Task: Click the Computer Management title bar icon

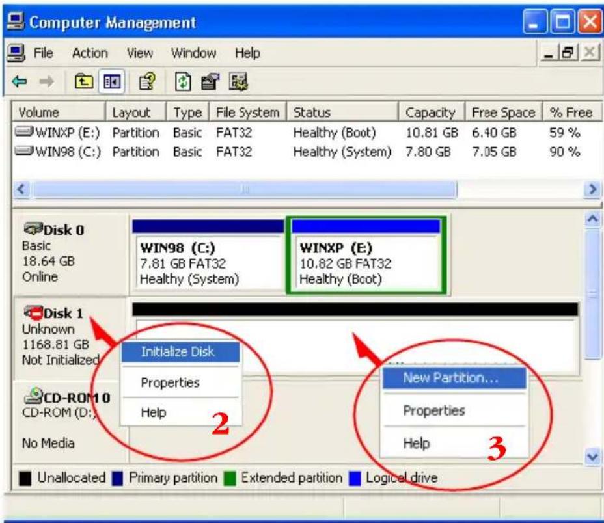Action: 16,21
